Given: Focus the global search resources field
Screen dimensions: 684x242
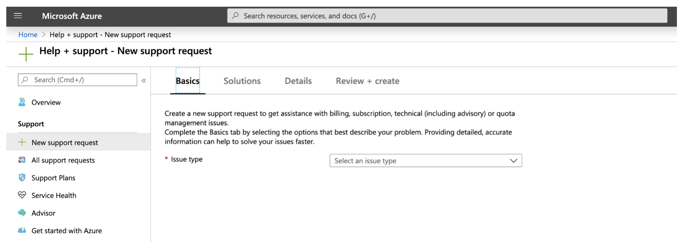Looking at the screenshot, I should tap(447, 16).
